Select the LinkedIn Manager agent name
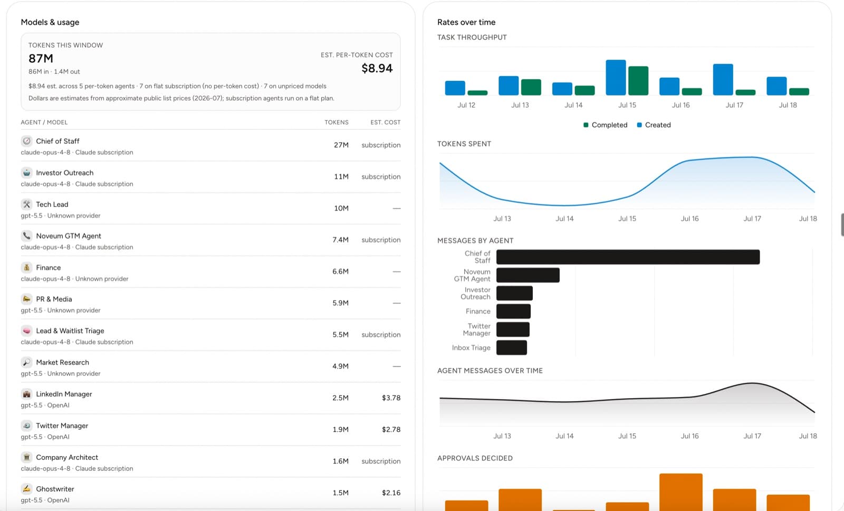844x511 pixels. pos(64,394)
